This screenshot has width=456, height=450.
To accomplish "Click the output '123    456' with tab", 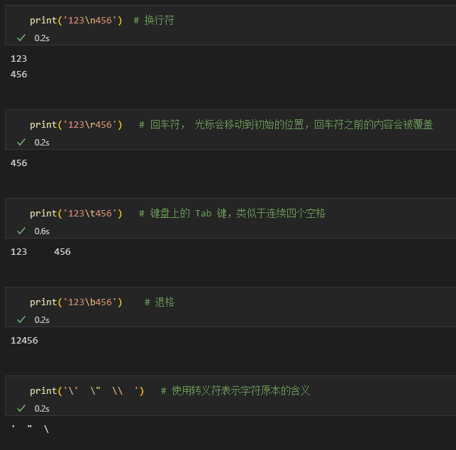I will 40,252.
